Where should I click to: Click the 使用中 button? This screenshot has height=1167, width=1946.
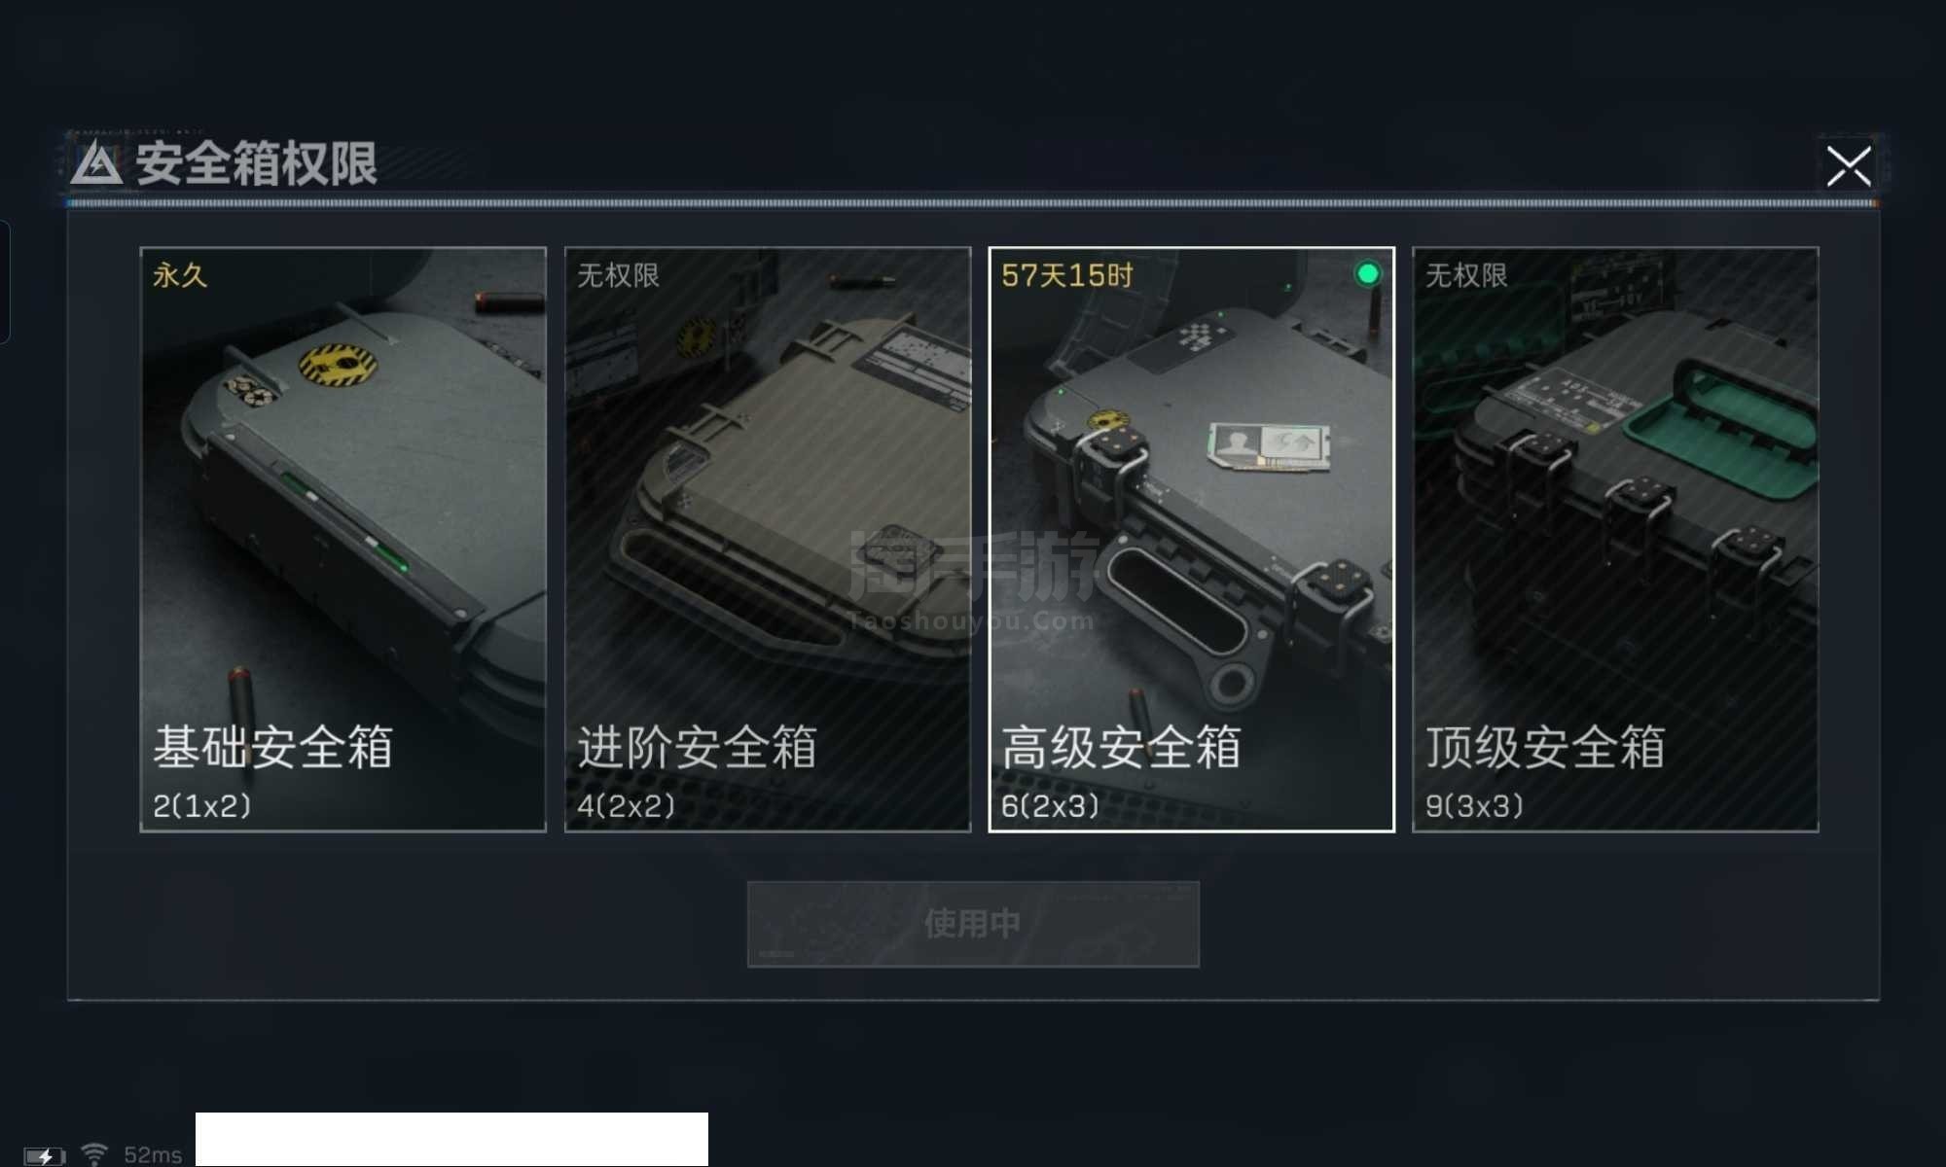tap(973, 924)
